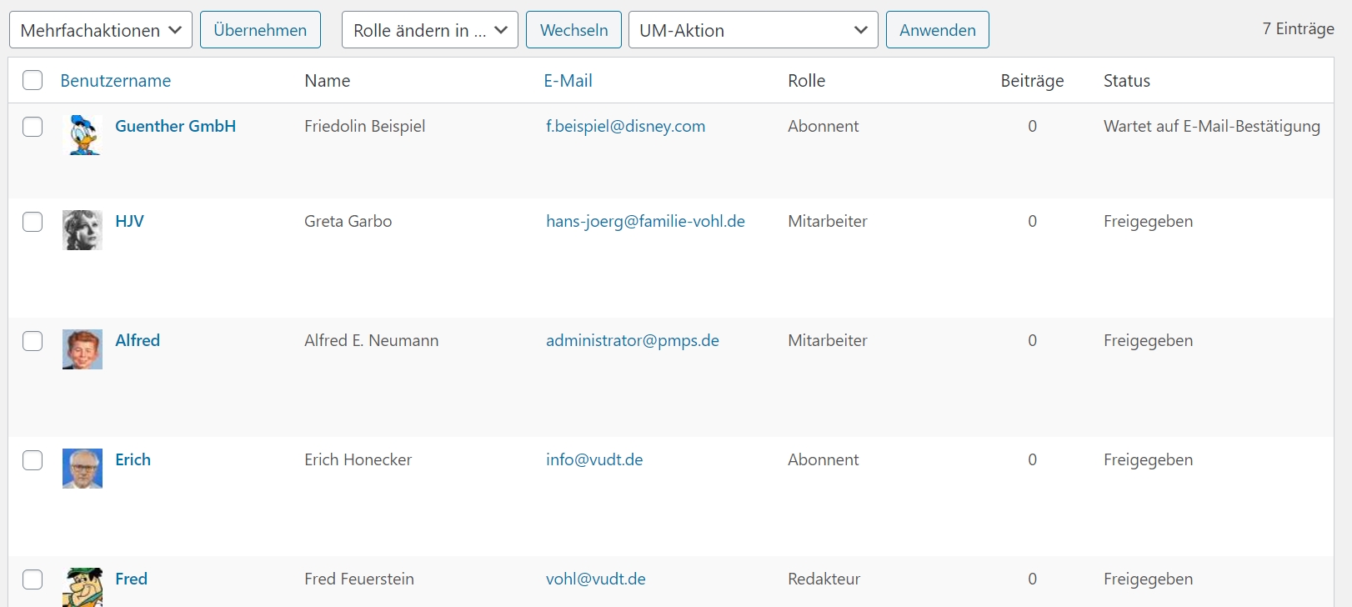The height and width of the screenshot is (607, 1352).
Task: Select the checkbox for Guenther GmbH
Action: pos(33,127)
